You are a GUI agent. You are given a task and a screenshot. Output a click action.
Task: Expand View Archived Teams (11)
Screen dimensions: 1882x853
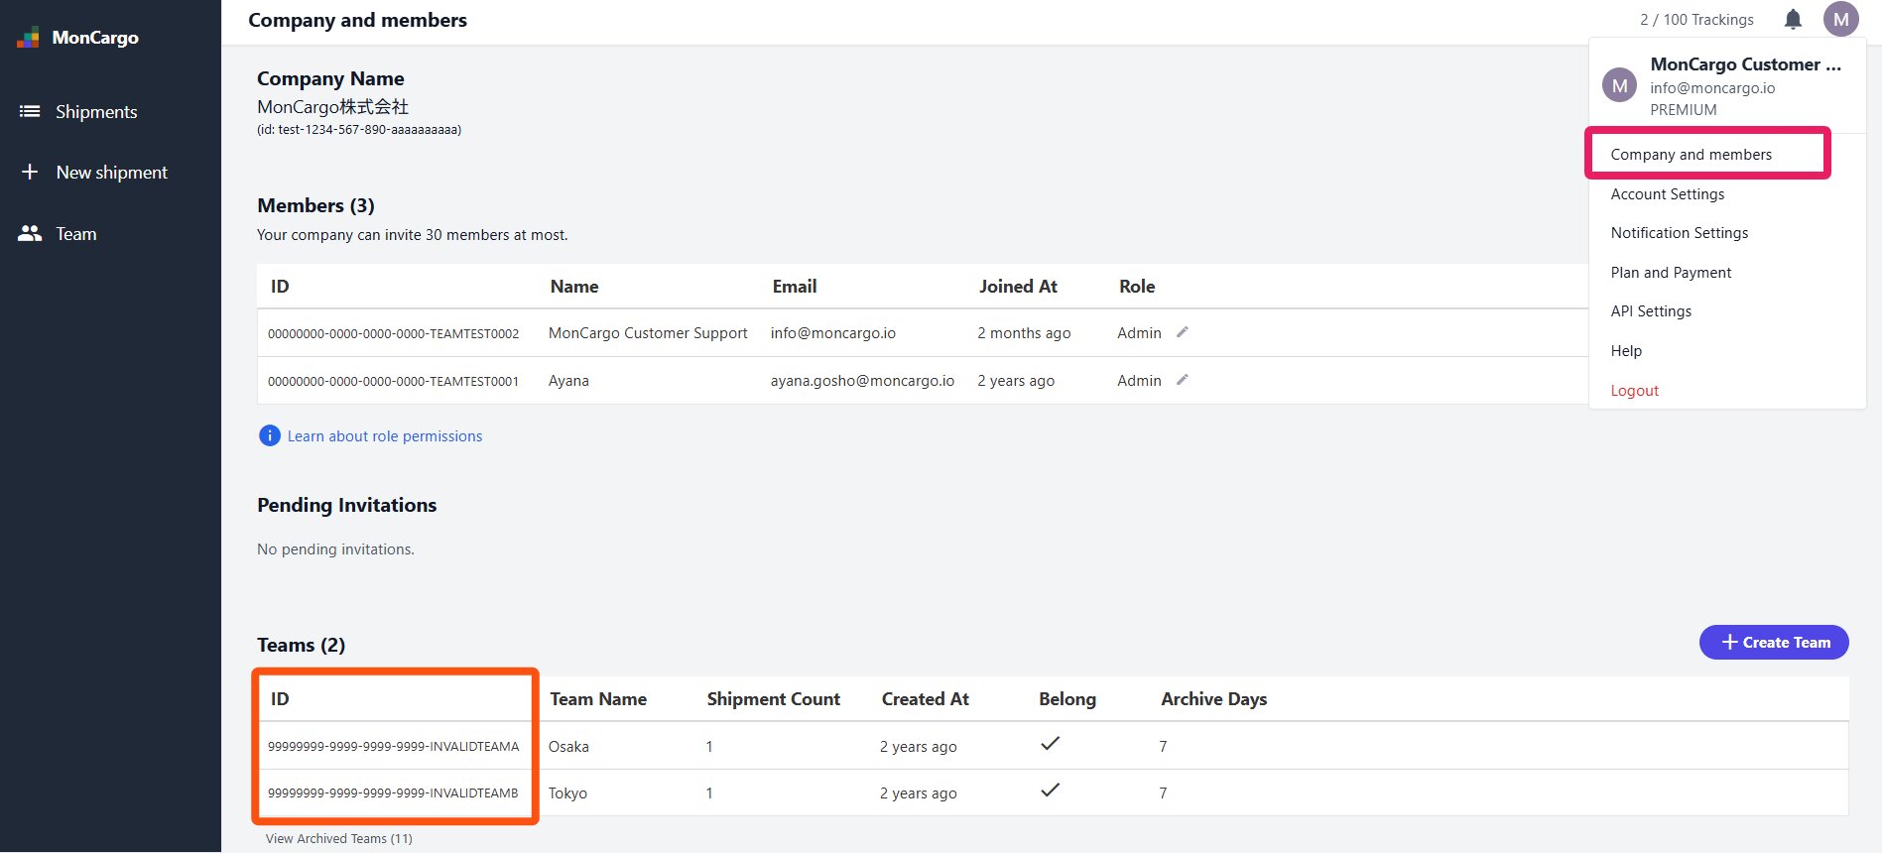[x=338, y=839]
